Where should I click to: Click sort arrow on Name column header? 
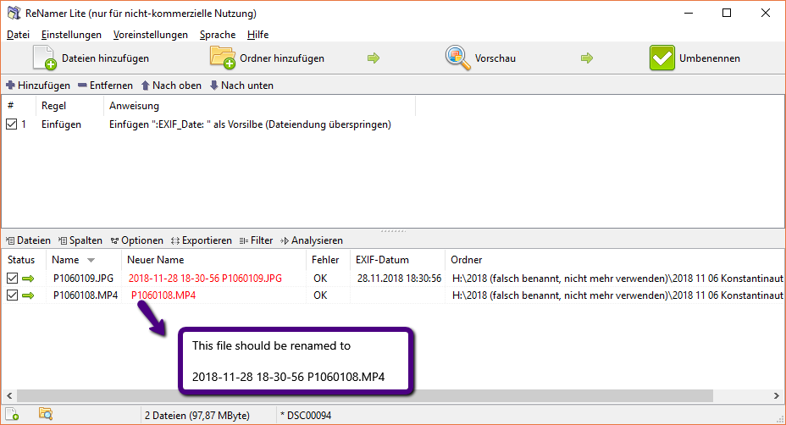tap(91, 260)
